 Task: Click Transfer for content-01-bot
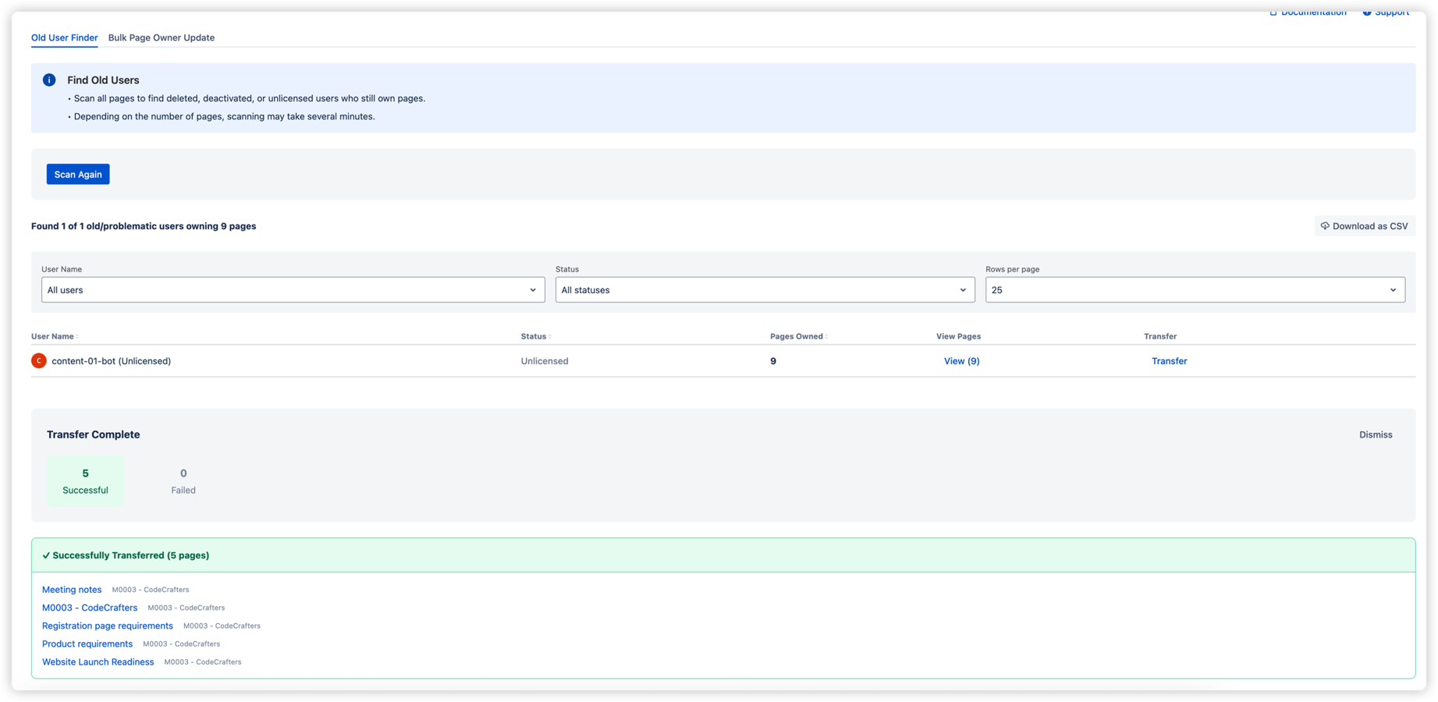tap(1169, 360)
